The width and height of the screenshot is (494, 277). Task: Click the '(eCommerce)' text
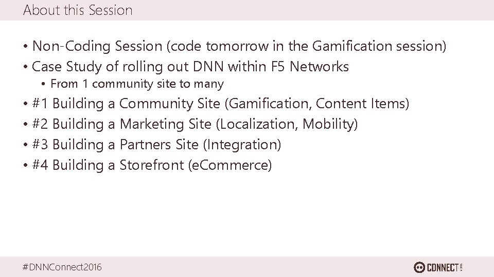(230, 165)
